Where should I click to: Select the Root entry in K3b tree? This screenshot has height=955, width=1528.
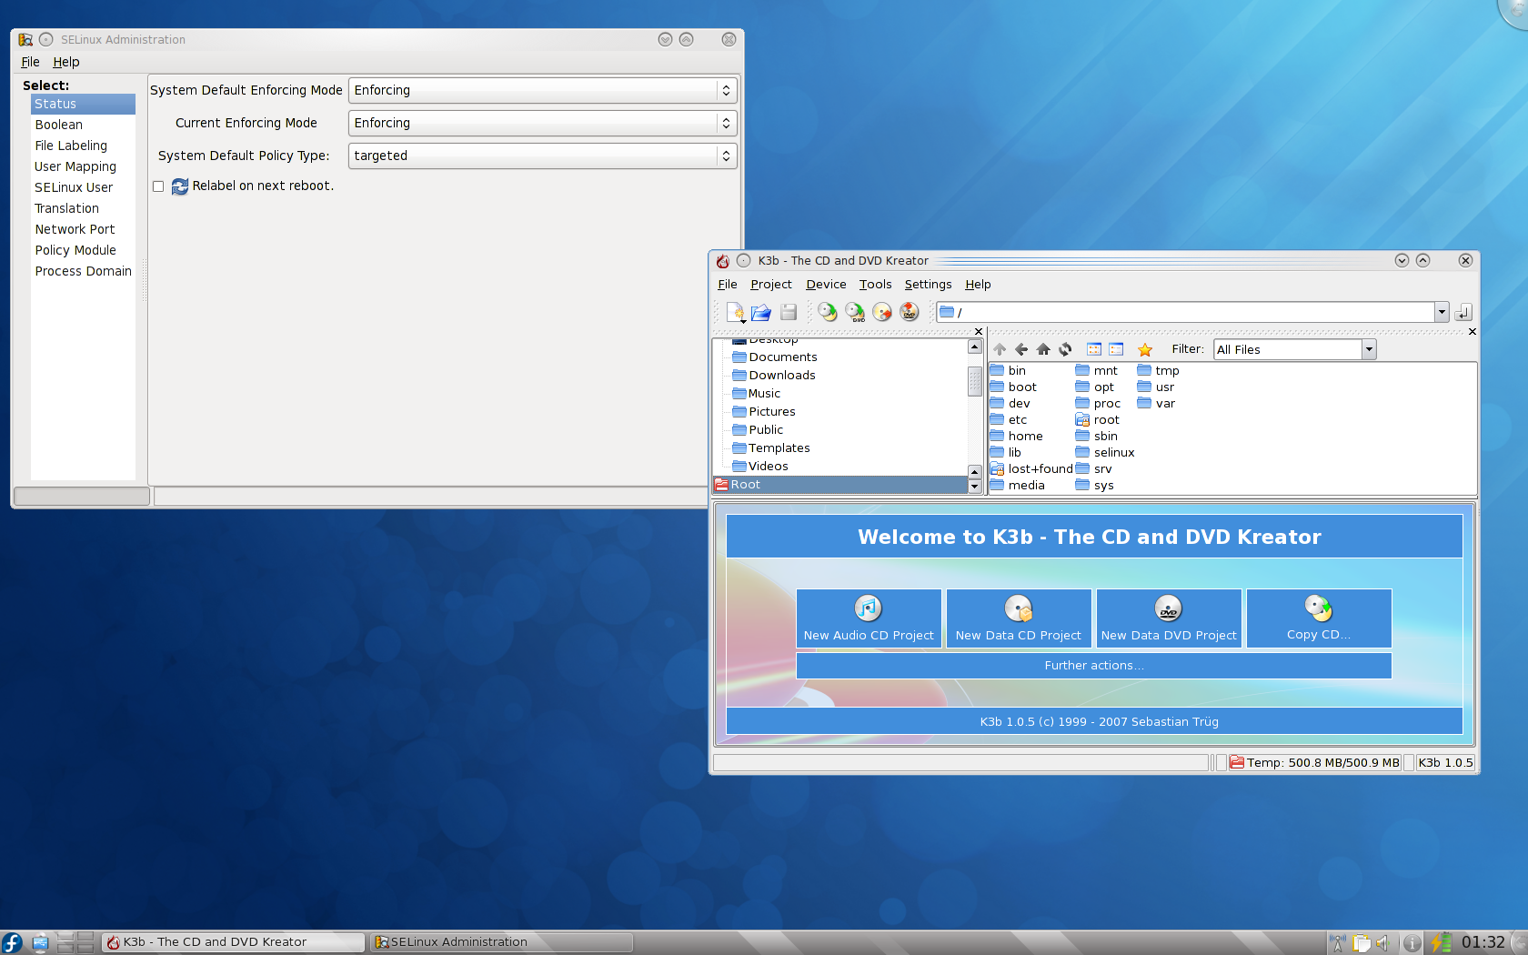(x=840, y=485)
